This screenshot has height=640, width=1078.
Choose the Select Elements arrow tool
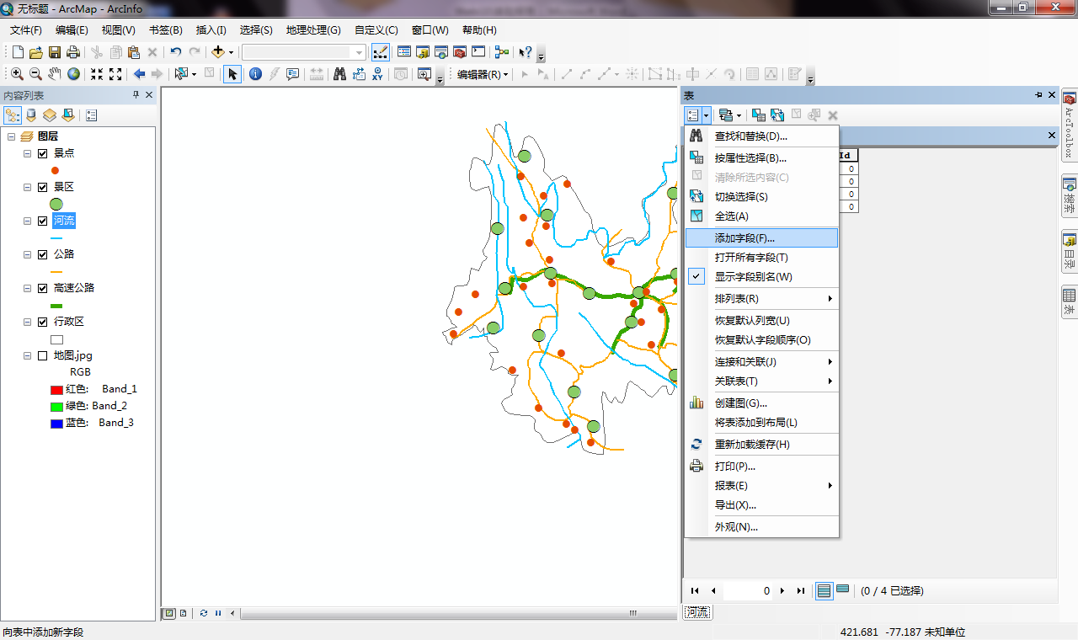232,74
